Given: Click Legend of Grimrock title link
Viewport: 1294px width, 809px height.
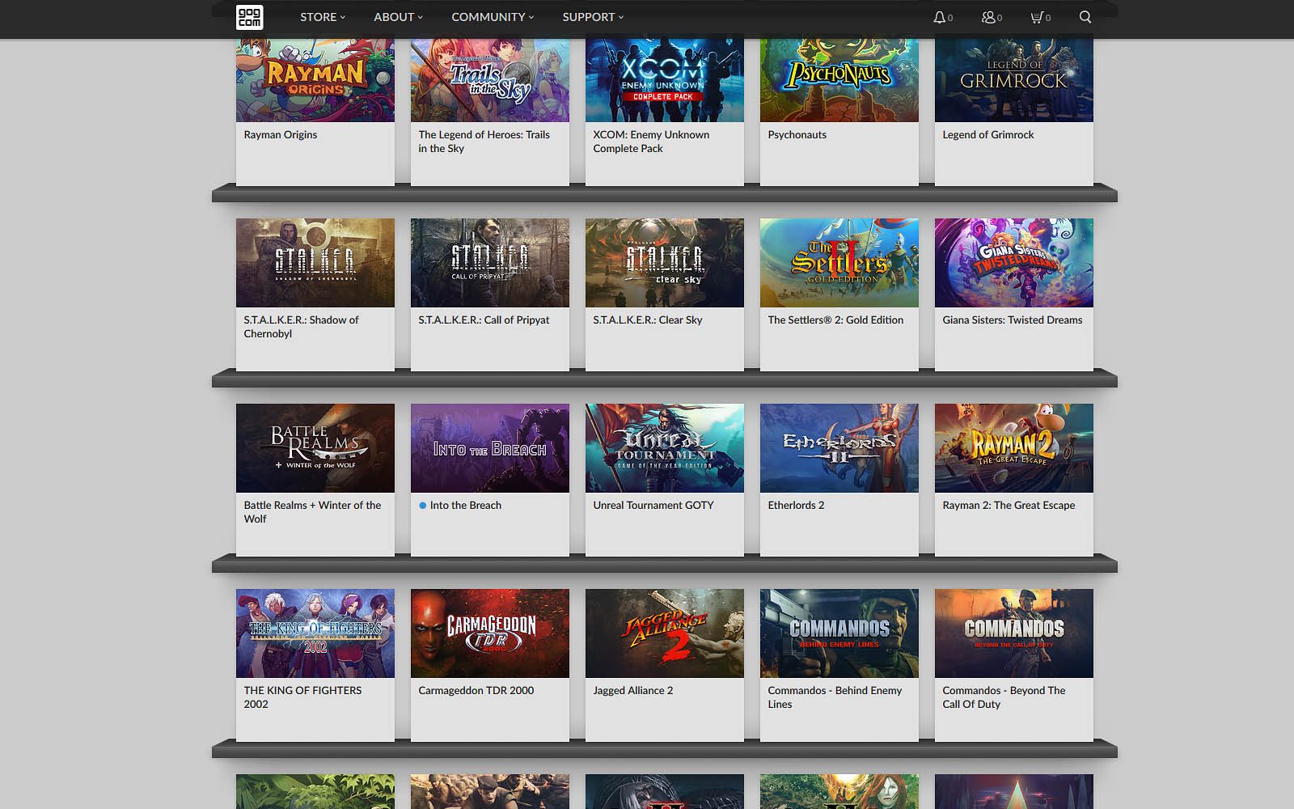Looking at the screenshot, I should [988, 135].
